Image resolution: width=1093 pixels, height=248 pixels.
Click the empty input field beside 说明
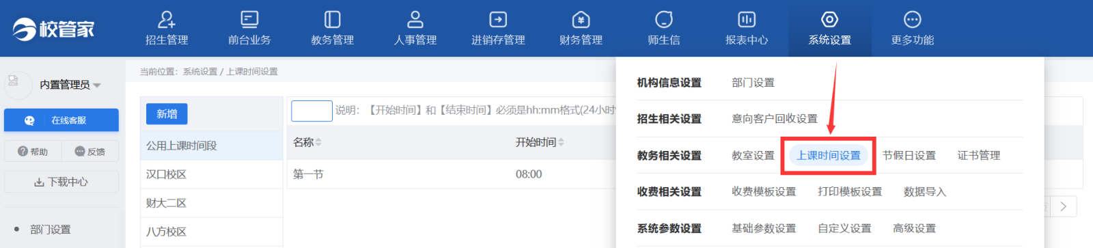[x=312, y=111]
